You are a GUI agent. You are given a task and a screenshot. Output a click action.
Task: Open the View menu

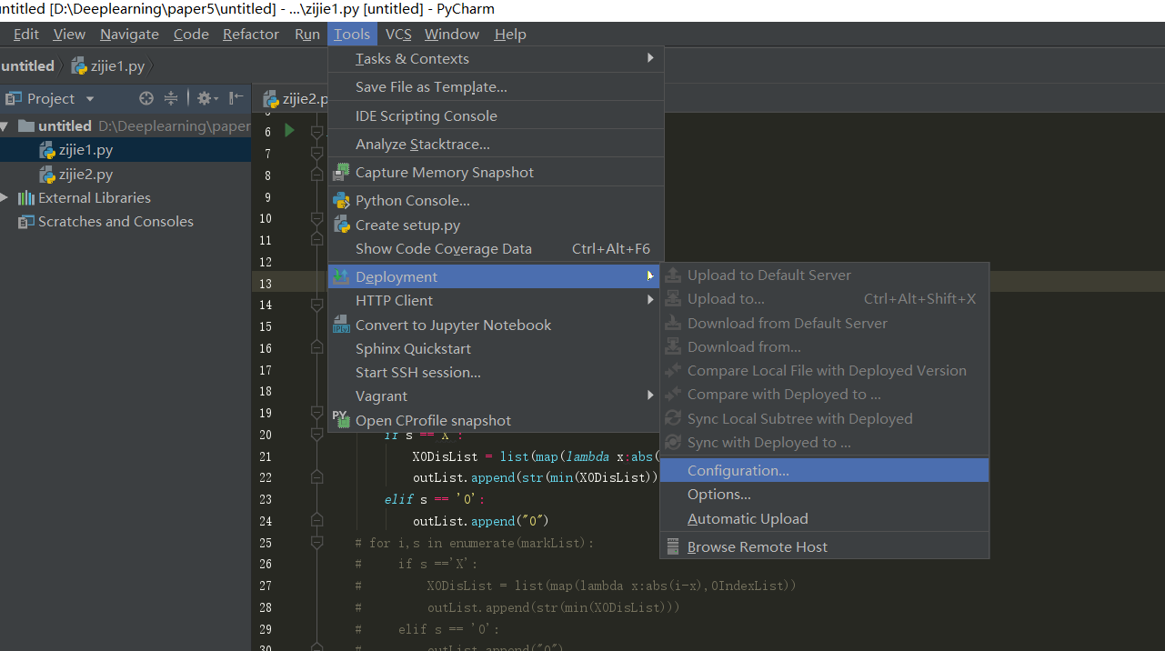(69, 34)
